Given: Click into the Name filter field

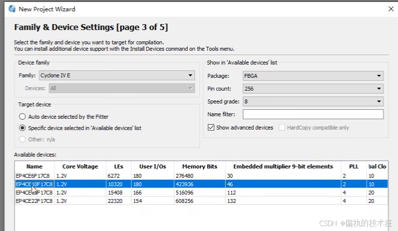Looking at the screenshot, I should (x=313, y=114).
